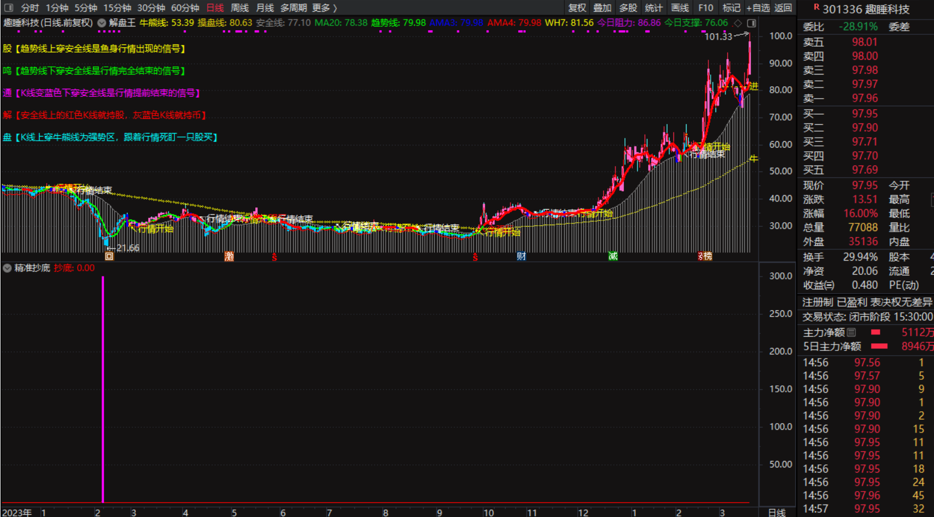The height and width of the screenshot is (517, 934).
Task: Click the 激 event marker icon
Action: 229,256
